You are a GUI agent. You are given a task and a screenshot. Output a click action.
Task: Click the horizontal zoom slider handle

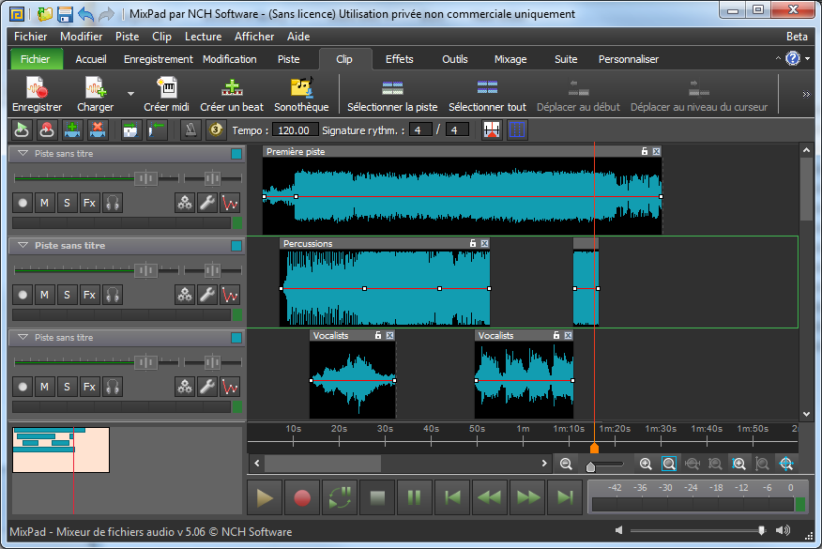point(591,466)
